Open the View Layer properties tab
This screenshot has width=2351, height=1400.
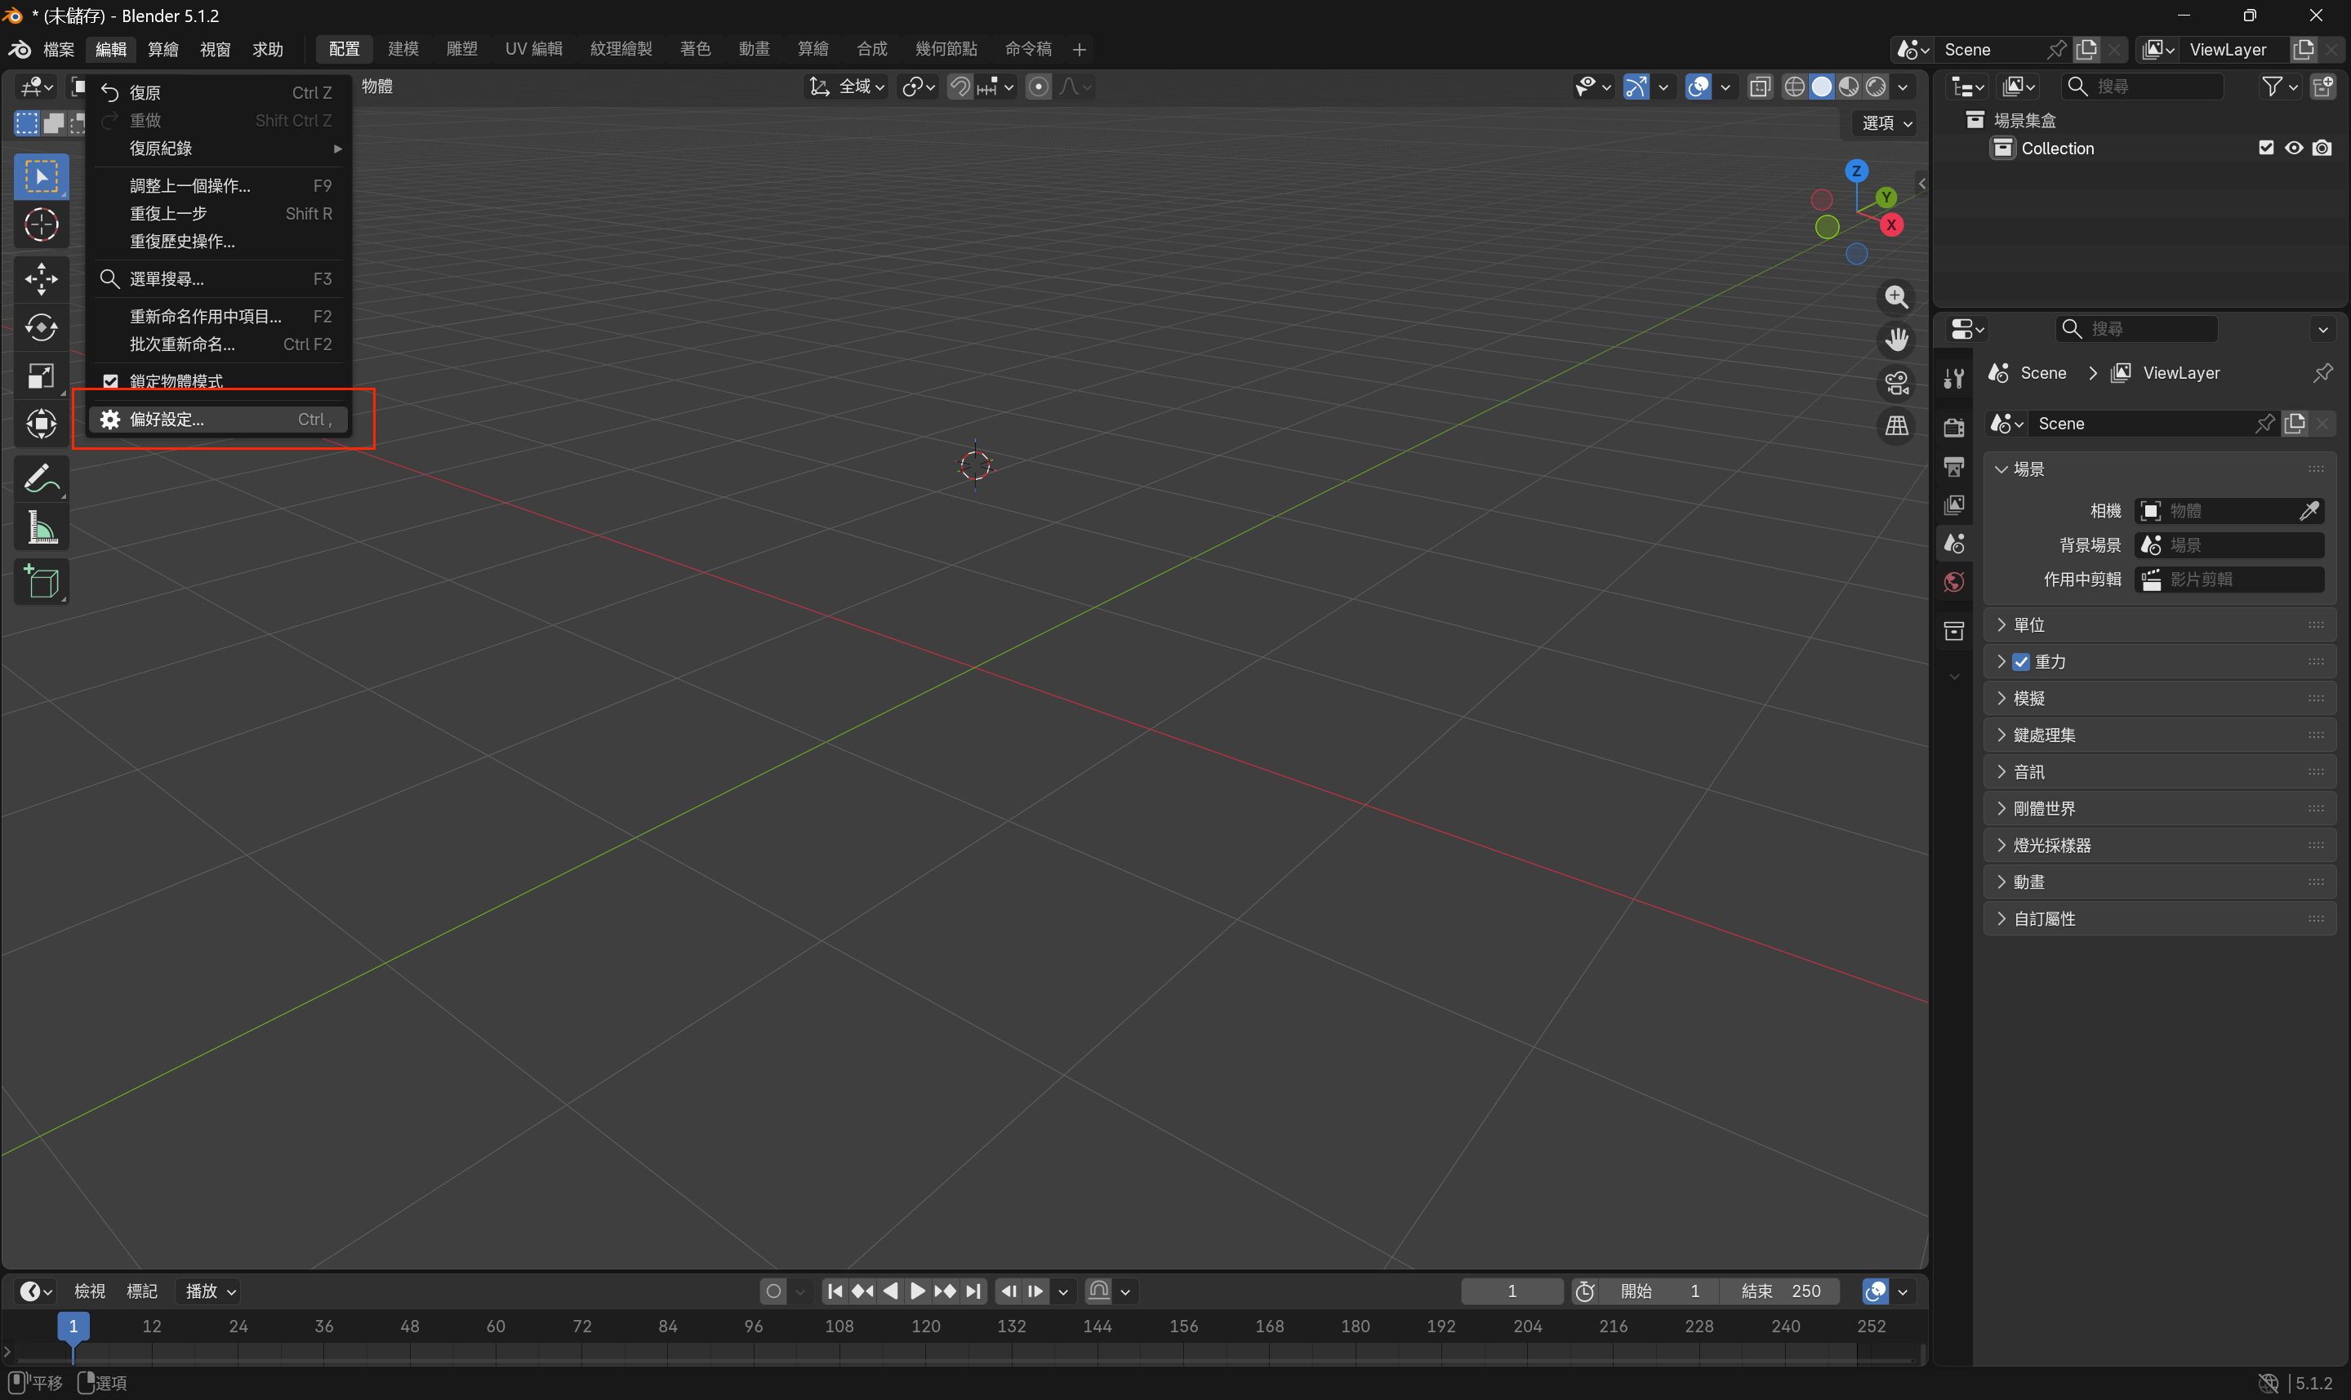(1954, 504)
